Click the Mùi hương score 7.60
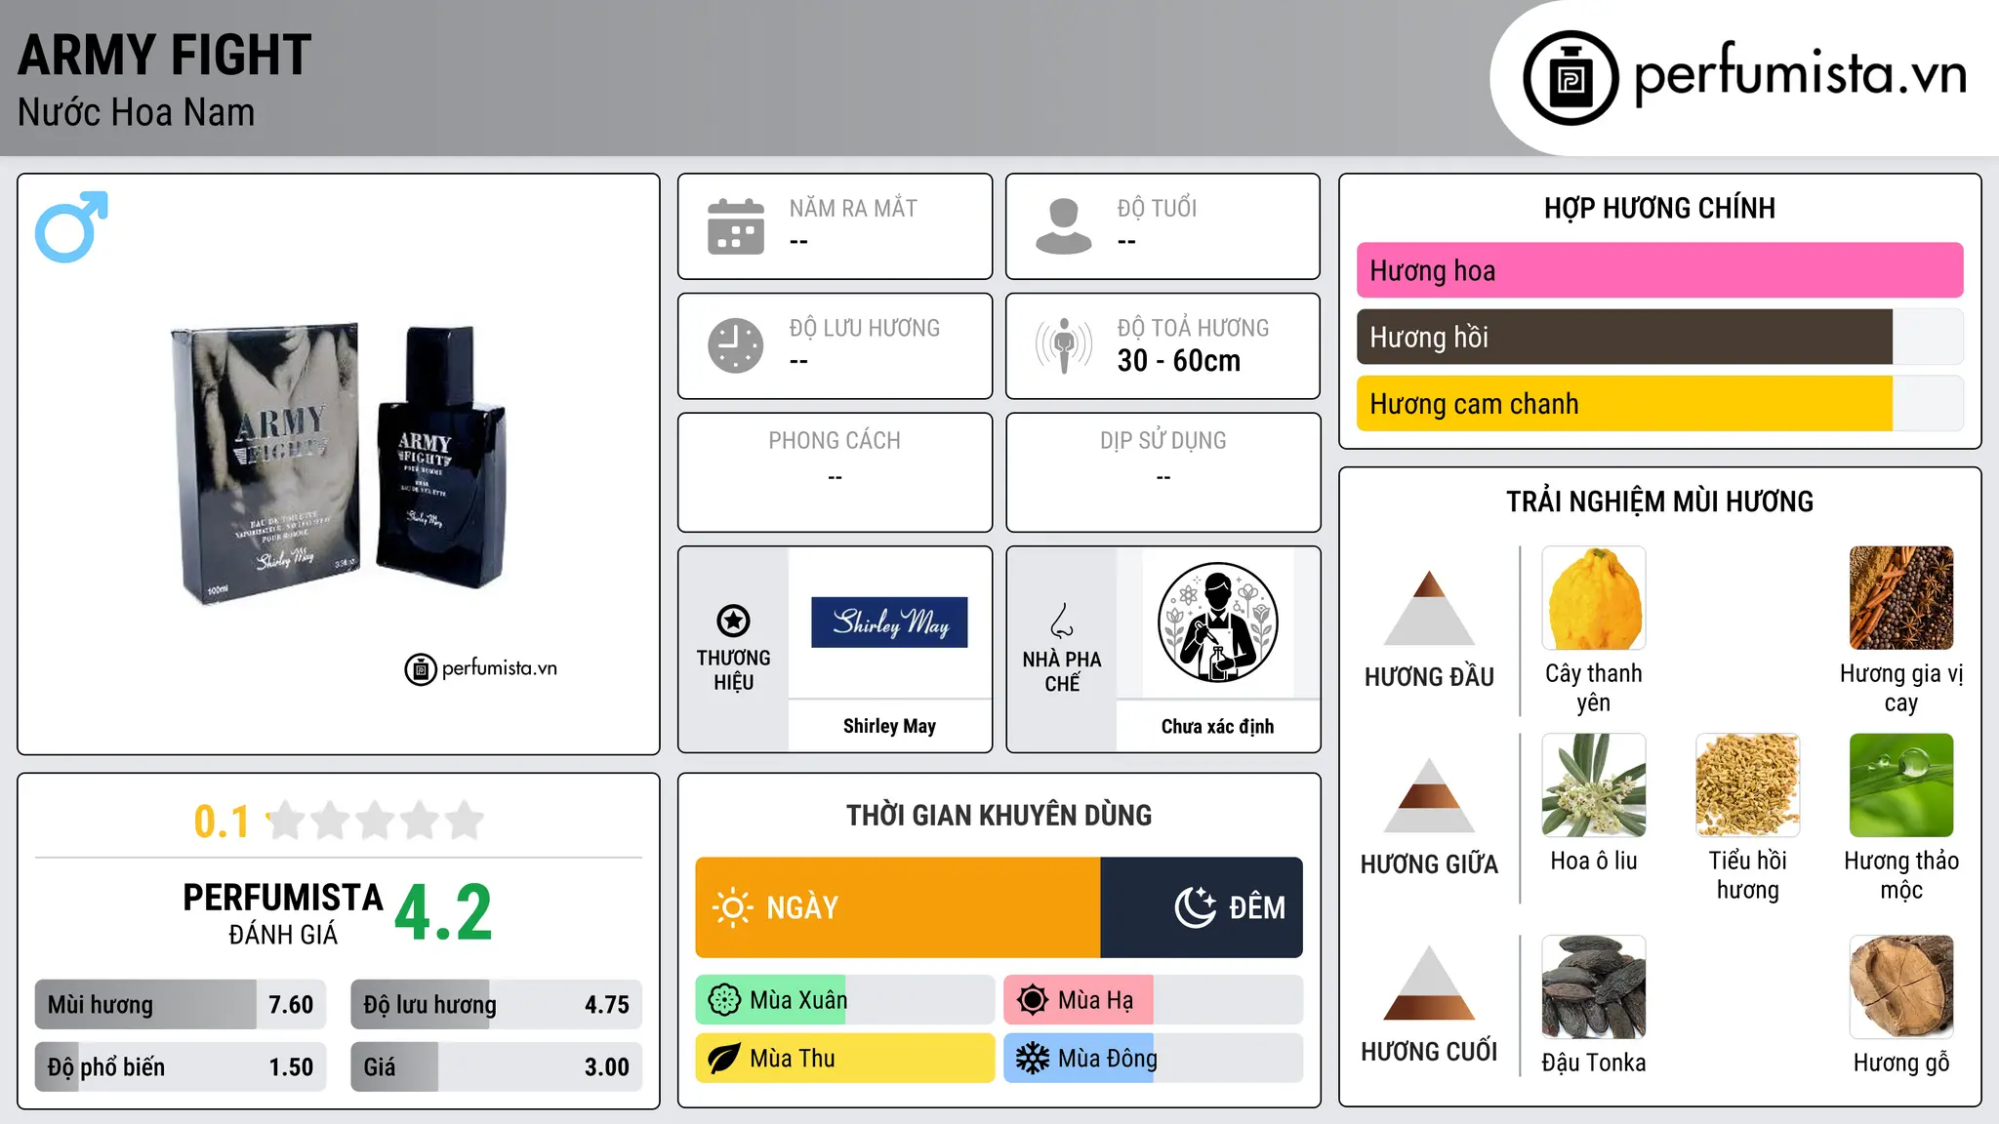The image size is (1999, 1124). click(x=291, y=1005)
